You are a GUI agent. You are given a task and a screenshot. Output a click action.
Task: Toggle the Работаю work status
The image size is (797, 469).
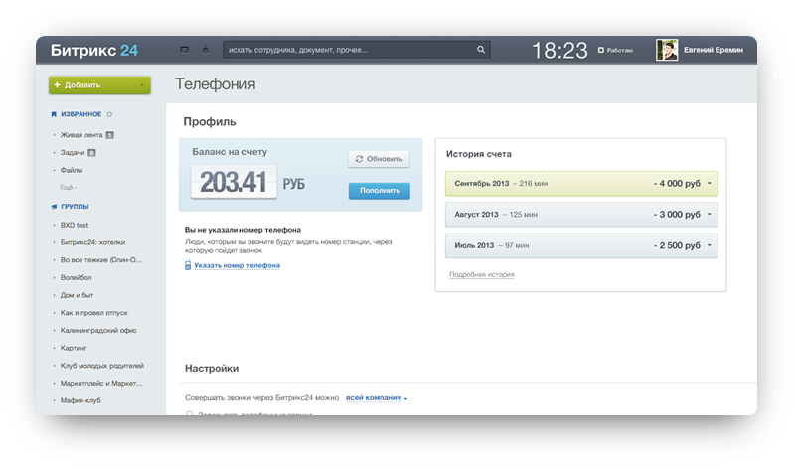(x=615, y=51)
